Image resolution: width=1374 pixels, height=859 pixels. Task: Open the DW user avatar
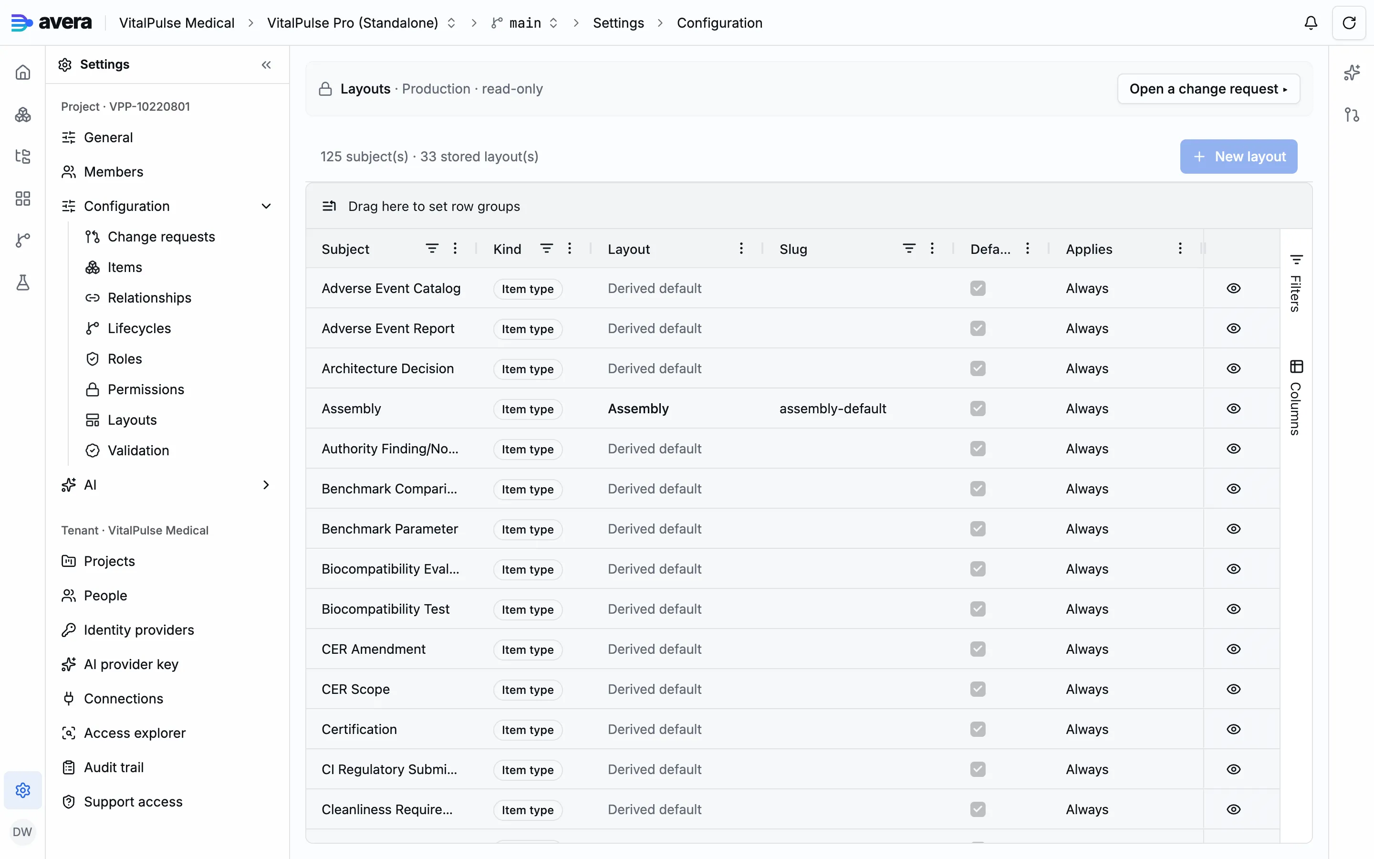click(22, 832)
